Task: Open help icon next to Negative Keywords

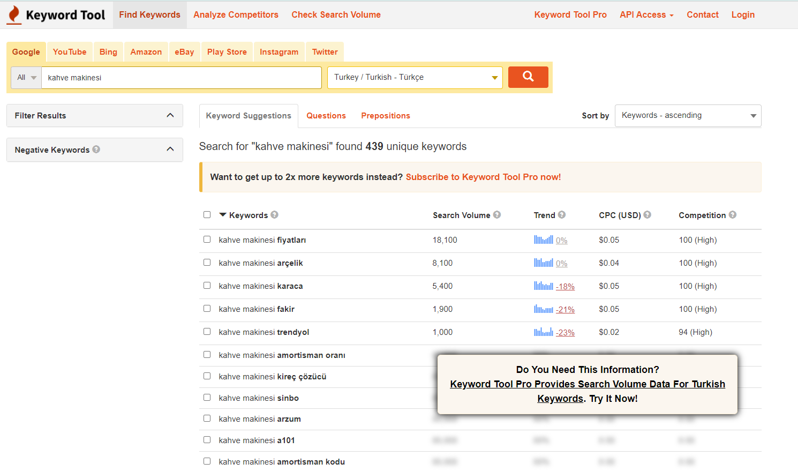Action: (96, 149)
